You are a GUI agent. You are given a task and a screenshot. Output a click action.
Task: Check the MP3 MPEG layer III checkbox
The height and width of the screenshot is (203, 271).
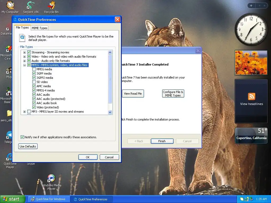click(x=29, y=112)
